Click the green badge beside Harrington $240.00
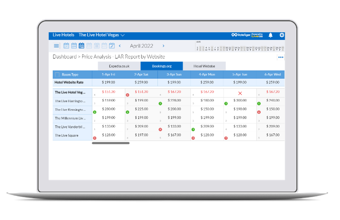The width and height of the screenshot is (340, 220). (x=259, y=103)
